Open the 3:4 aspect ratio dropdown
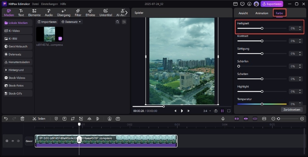The height and width of the screenshot is (157, 308). (x=207, y=111)
